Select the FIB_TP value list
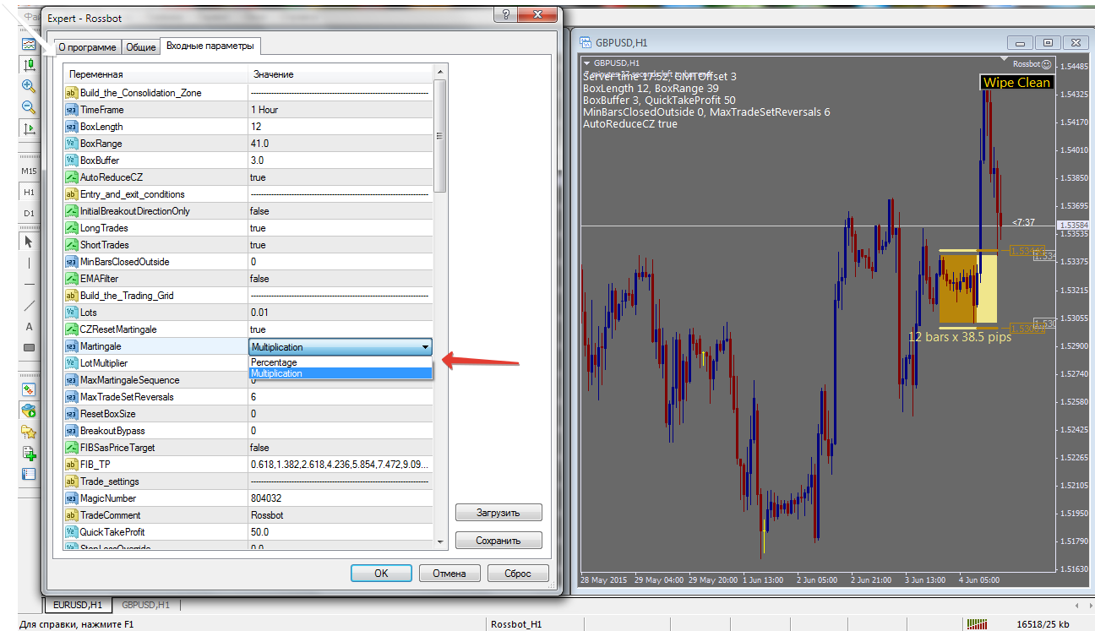This screenshot has width=1095, height=631. [x=340, y=465]
